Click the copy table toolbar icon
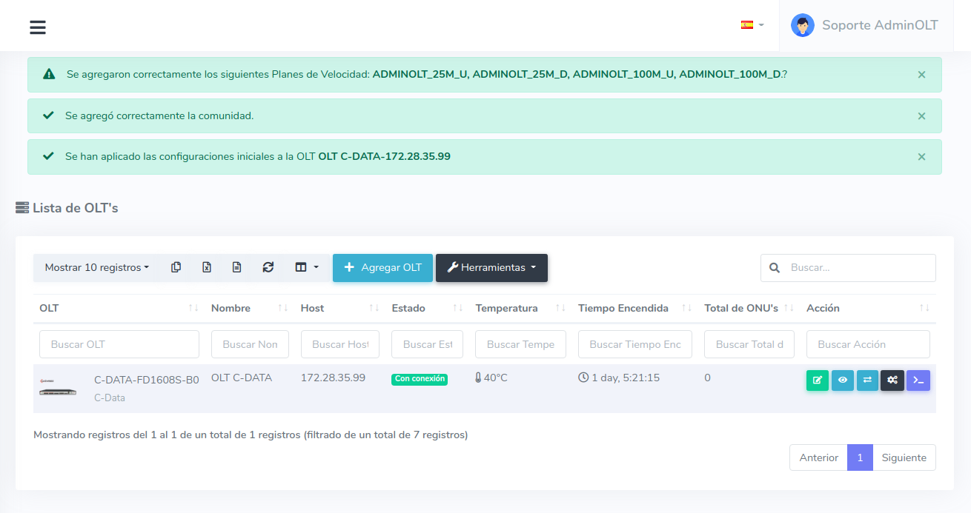 (x=176, y=268)
